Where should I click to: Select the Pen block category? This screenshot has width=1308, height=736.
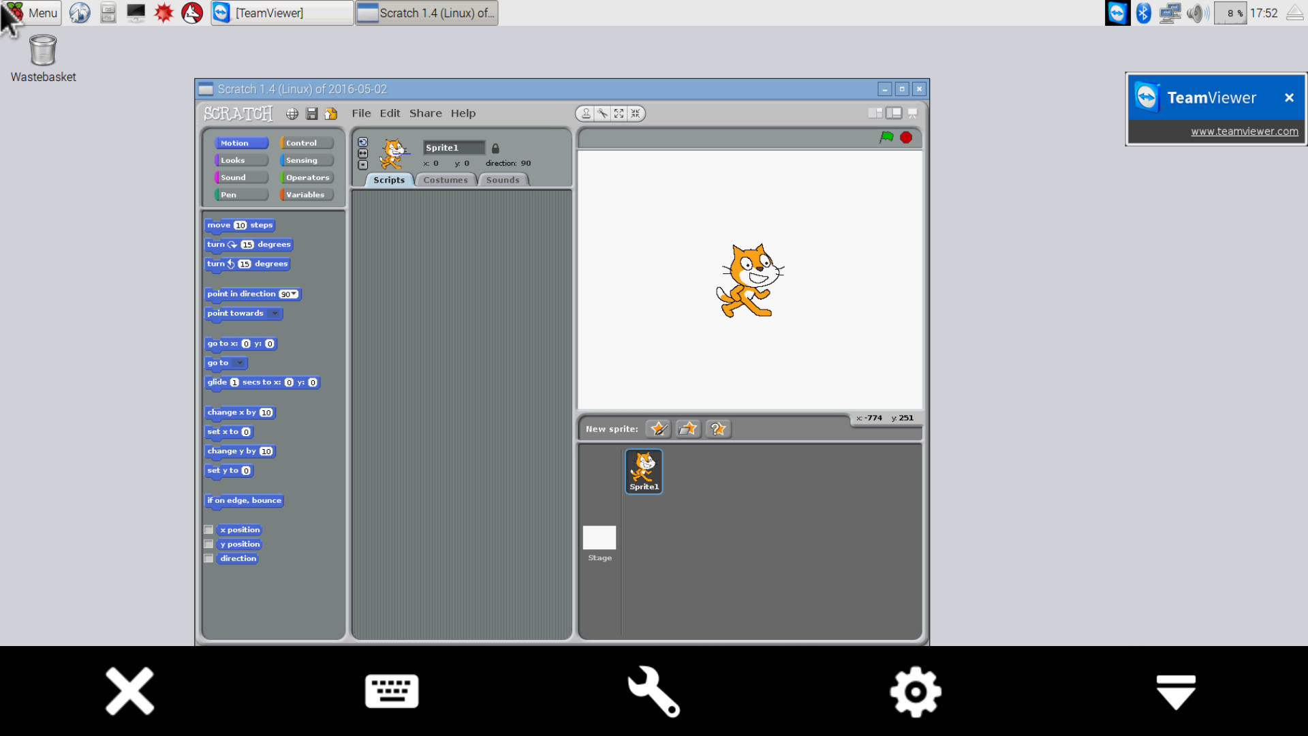click(x=241, y=195)
